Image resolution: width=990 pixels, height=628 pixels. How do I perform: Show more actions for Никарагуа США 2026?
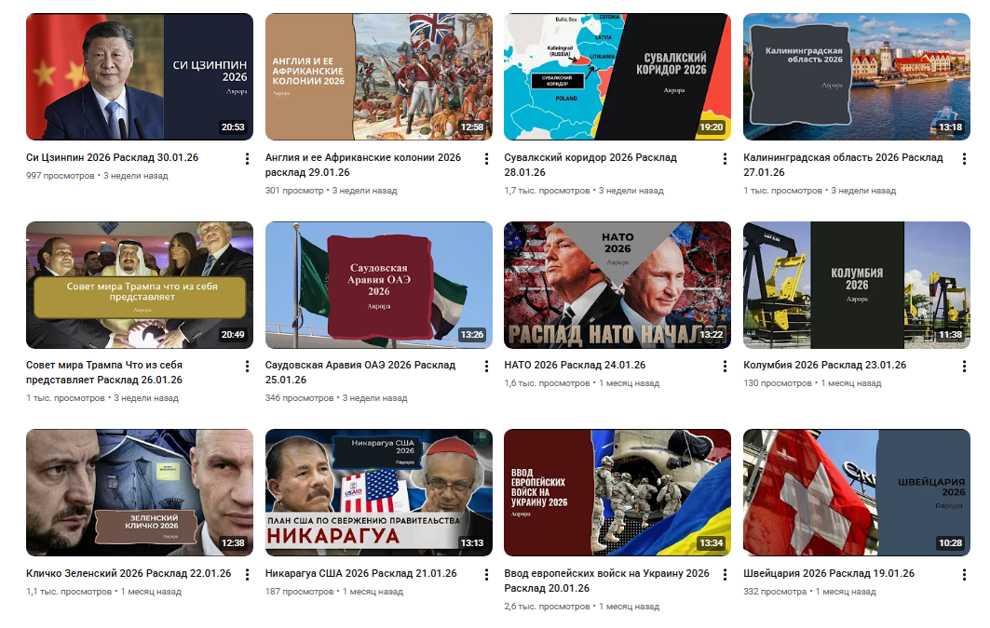point(486,574)
